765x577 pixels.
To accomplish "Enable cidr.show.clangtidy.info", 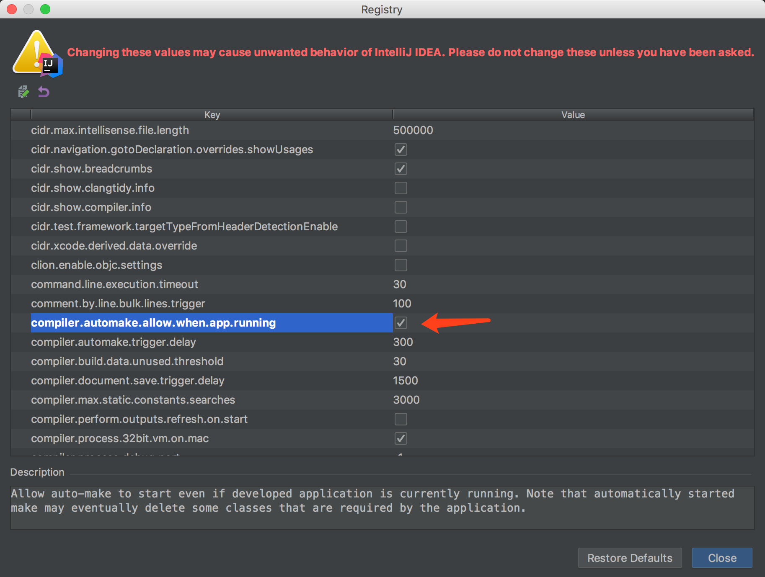I will coord(401,188).
